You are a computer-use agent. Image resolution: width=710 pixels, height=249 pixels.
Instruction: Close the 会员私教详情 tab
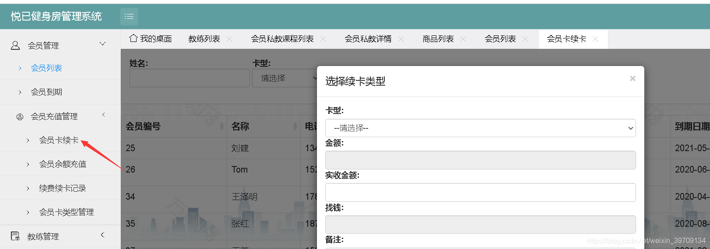(x=401, y=39)
